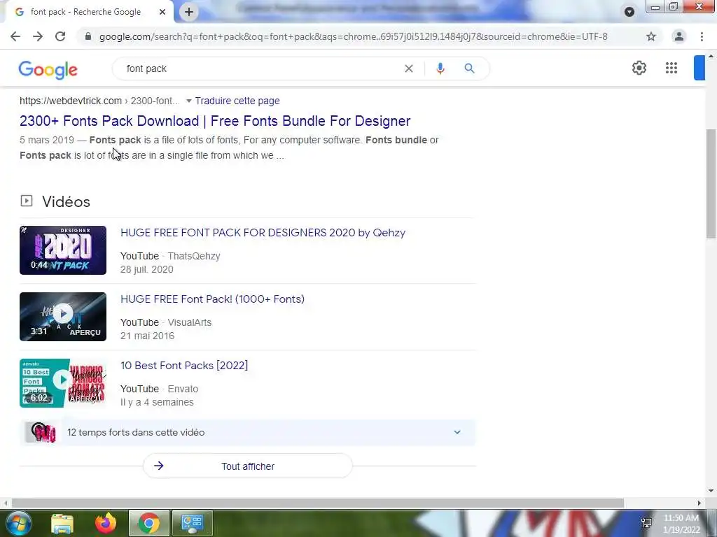Click the scroll right arrow
This screenshot has height=537, width=717.
(x=699, y=503)
